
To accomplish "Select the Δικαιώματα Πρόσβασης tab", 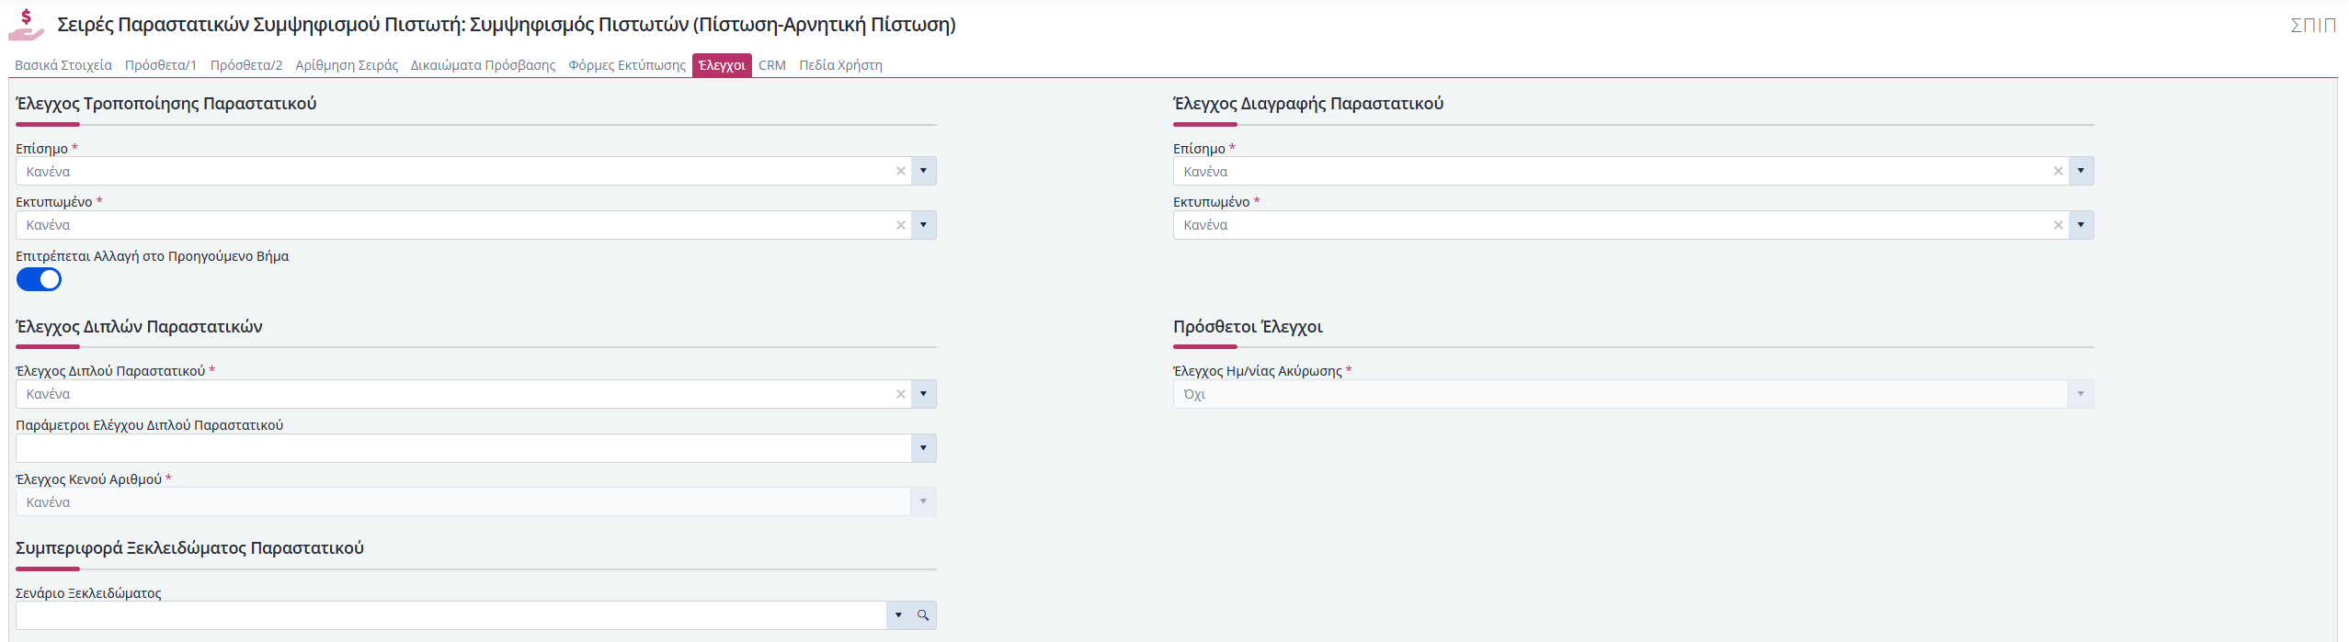I will [x=483, y=65].
